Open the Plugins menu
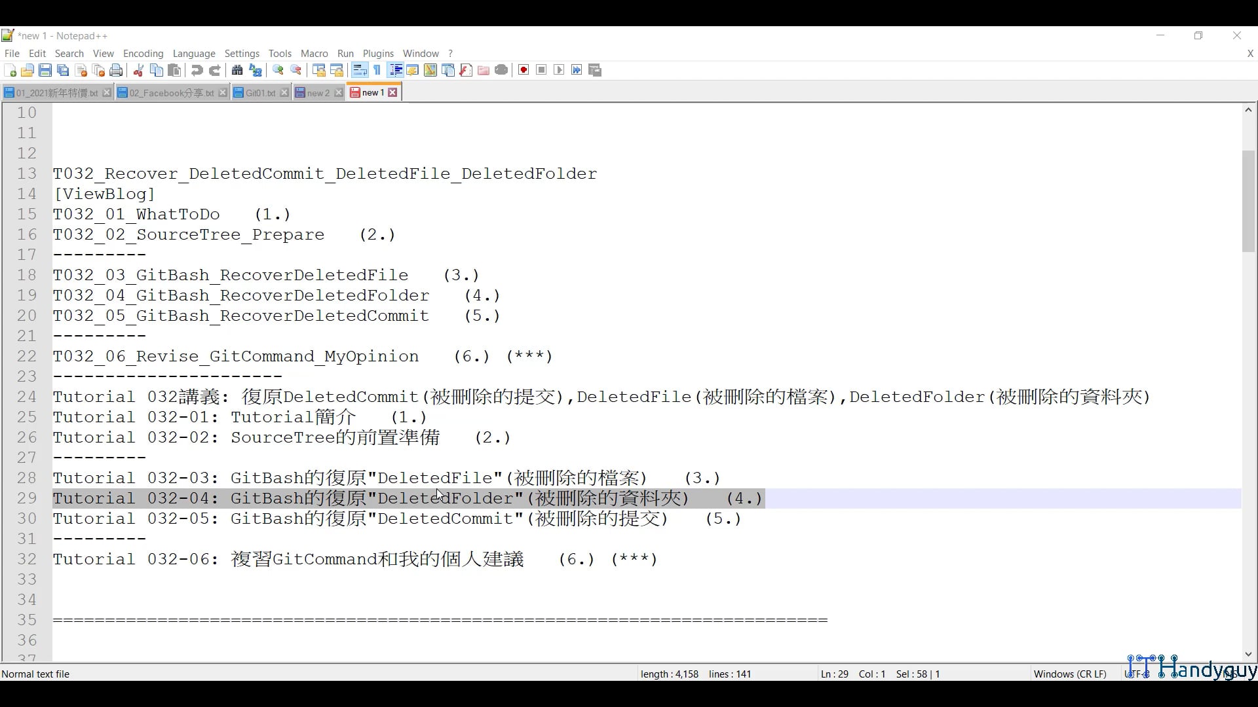 [x=378, y=53]
